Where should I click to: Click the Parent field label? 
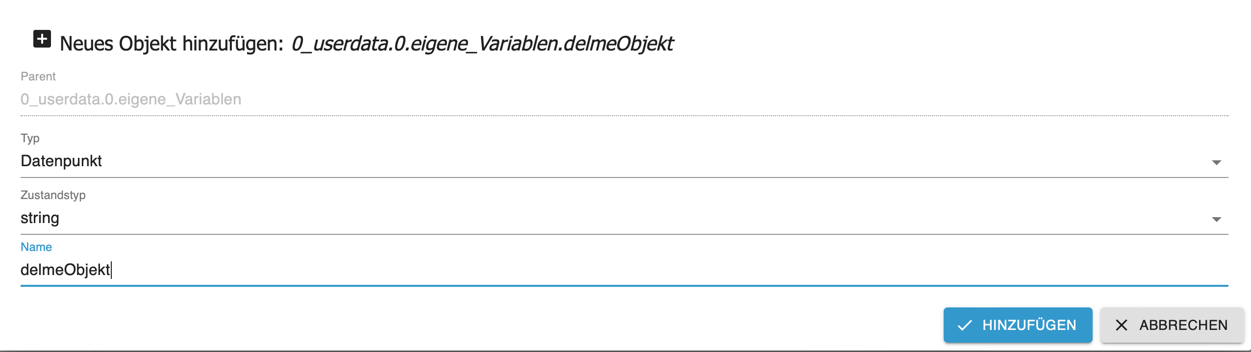pyautogui.click(x=38, y=76)
